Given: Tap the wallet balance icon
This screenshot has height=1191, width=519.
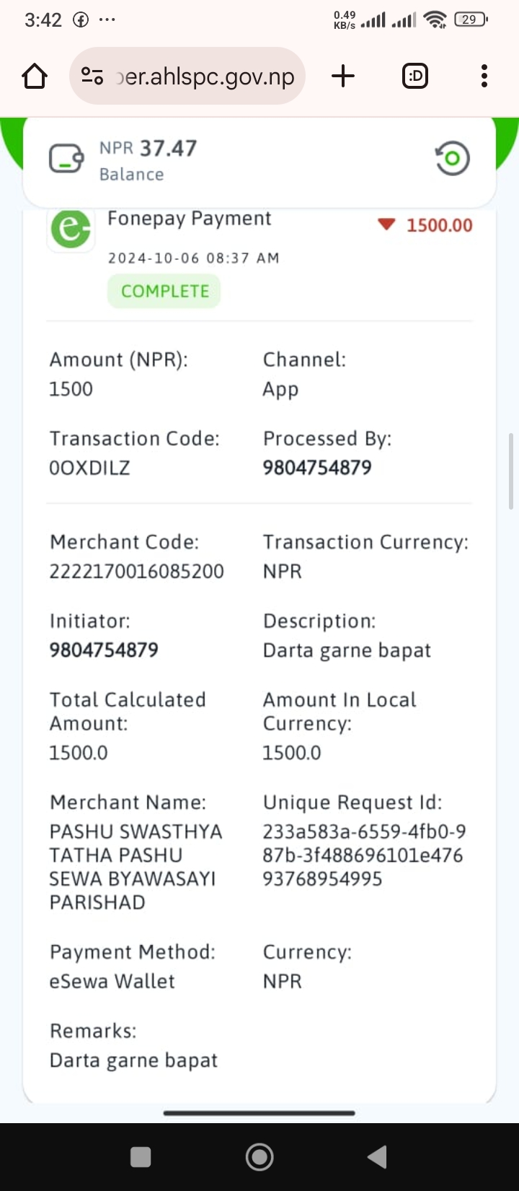Looking at the screenshot, I should click(66, 159).
